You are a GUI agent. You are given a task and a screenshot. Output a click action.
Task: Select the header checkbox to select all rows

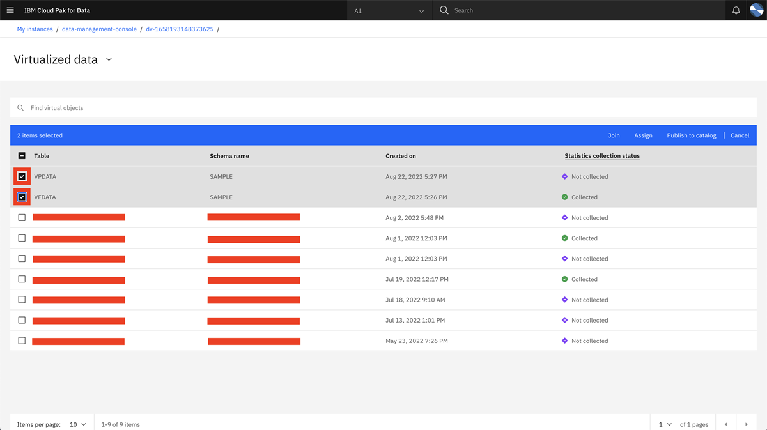point(21,155)
